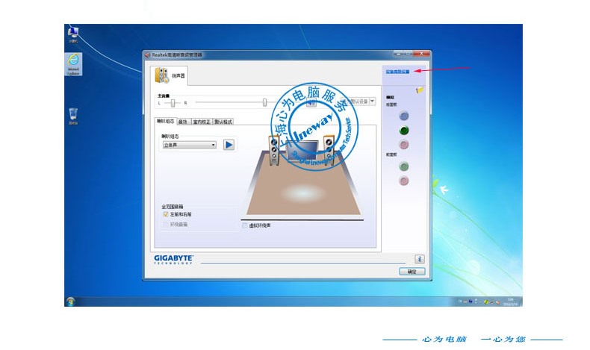Open the 默认格式 tab
The width and height of the screenshot is (590, 350).
[x=223, y=121]
